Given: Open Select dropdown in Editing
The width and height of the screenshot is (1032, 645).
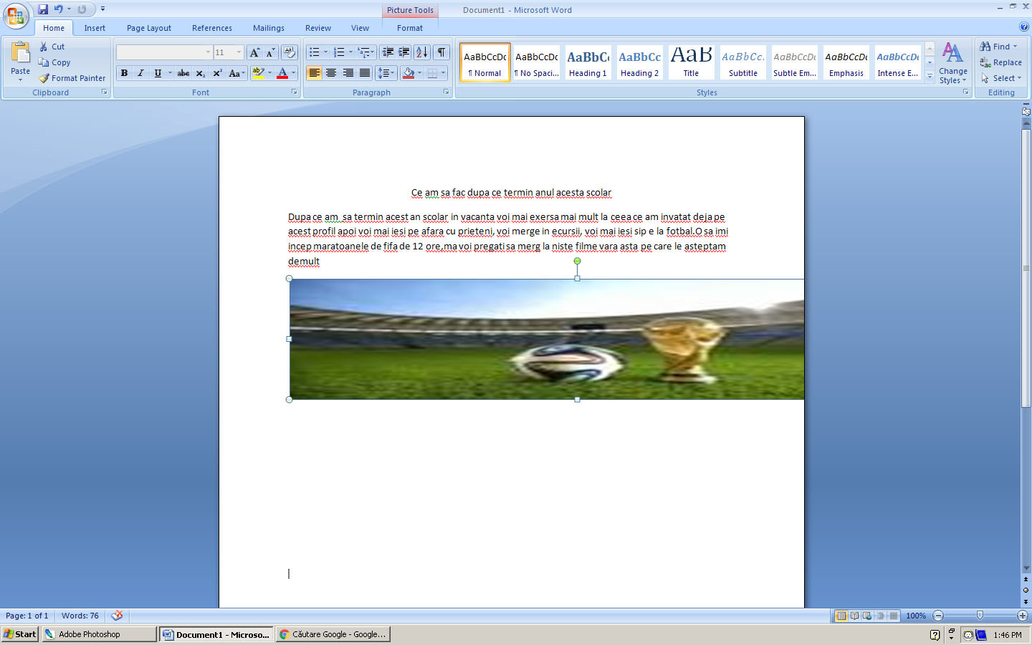Looking at the screenshot, I should tap(1001, 78).
